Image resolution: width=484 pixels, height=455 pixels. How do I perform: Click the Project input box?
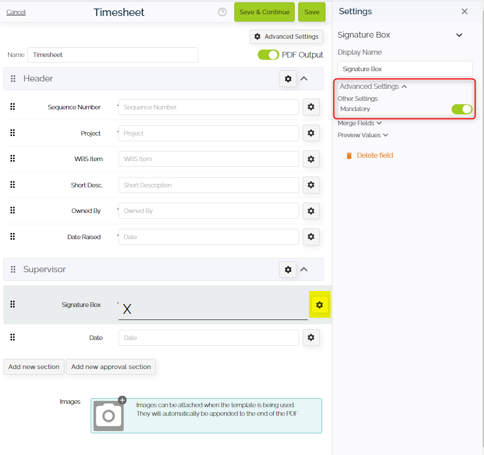(x=209, y=133)
